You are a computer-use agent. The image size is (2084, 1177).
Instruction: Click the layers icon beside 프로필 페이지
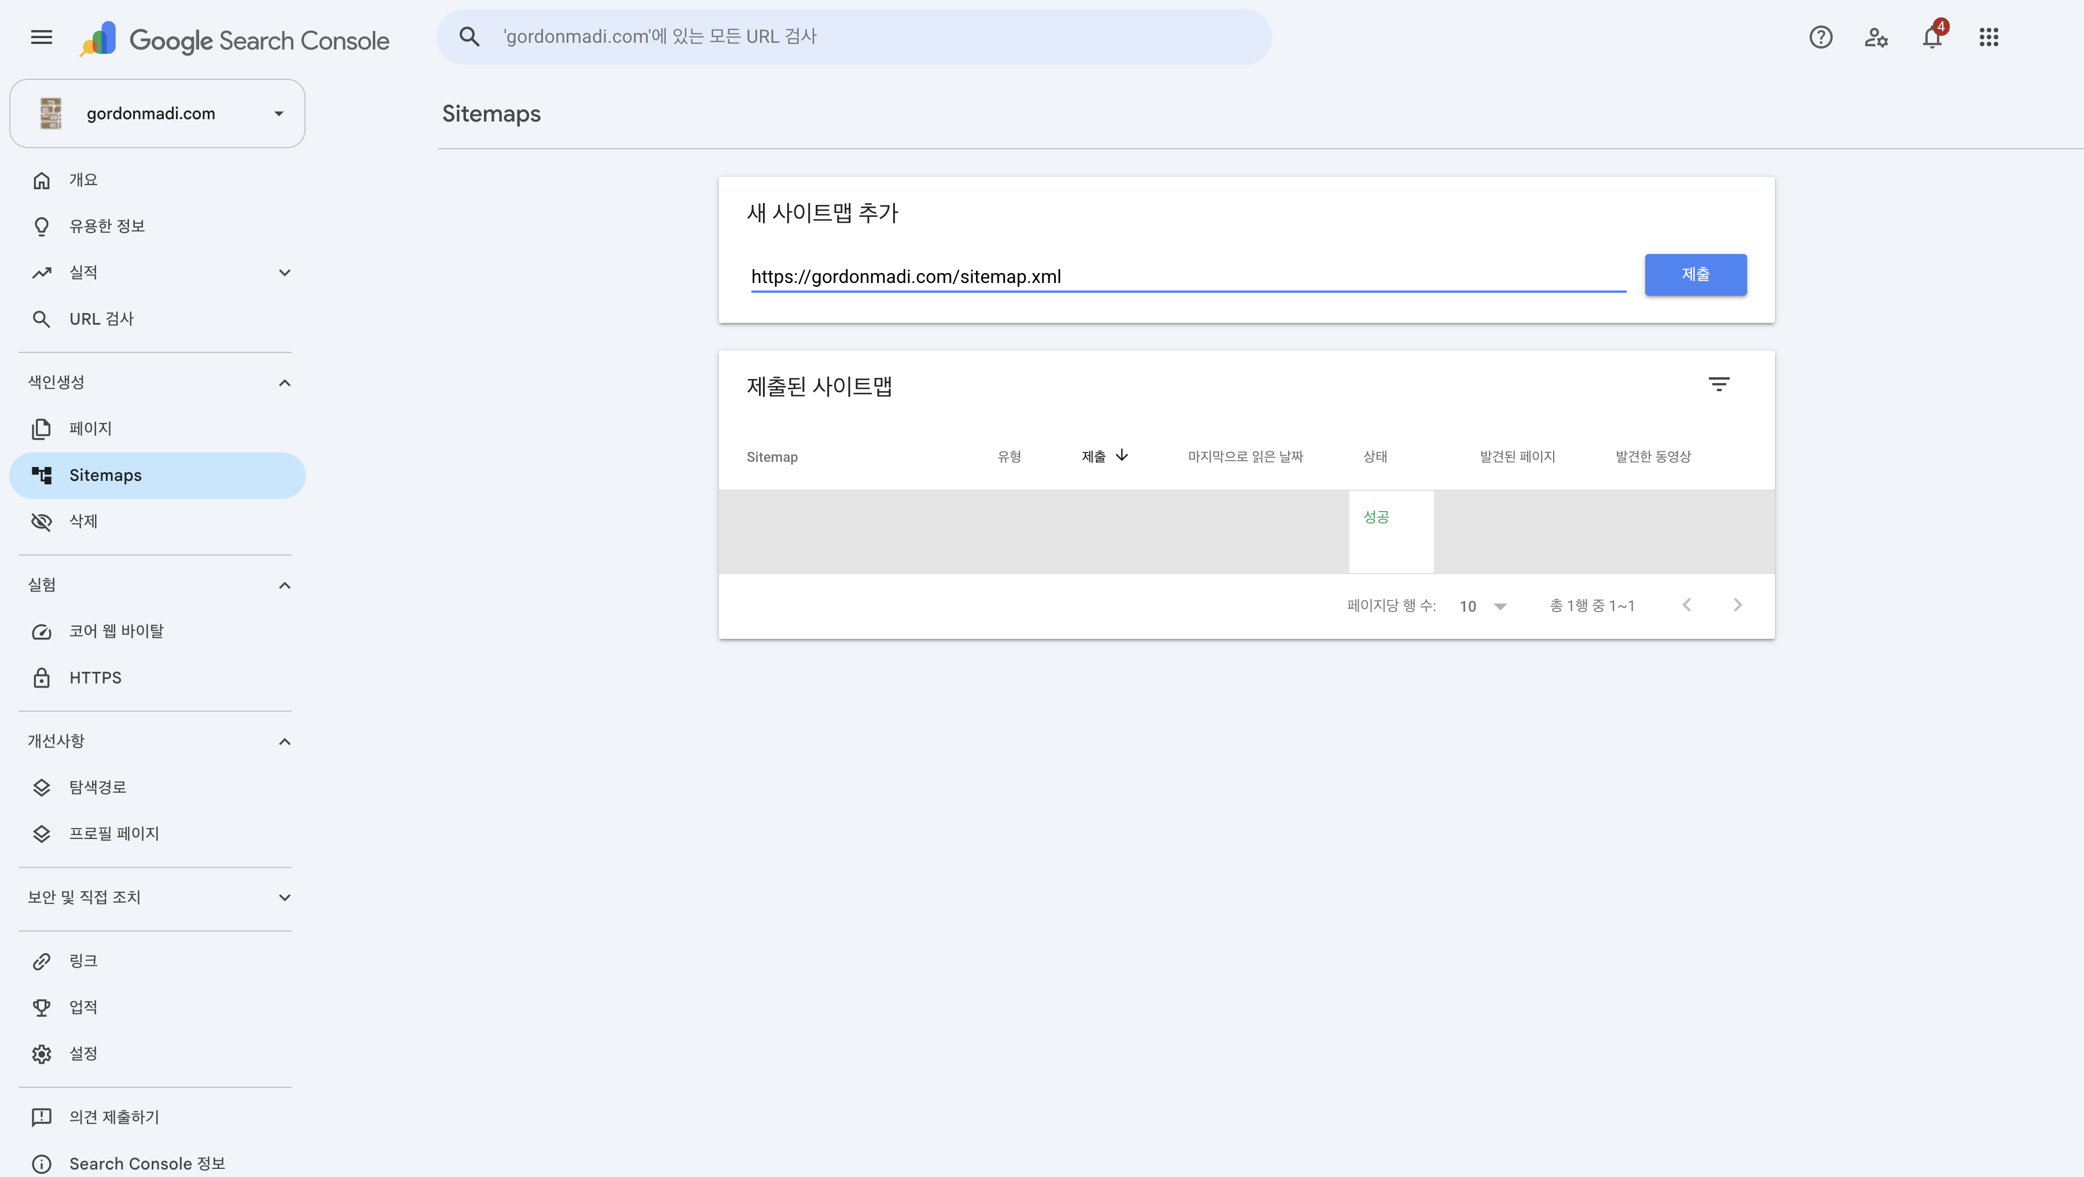pos(41,834)
